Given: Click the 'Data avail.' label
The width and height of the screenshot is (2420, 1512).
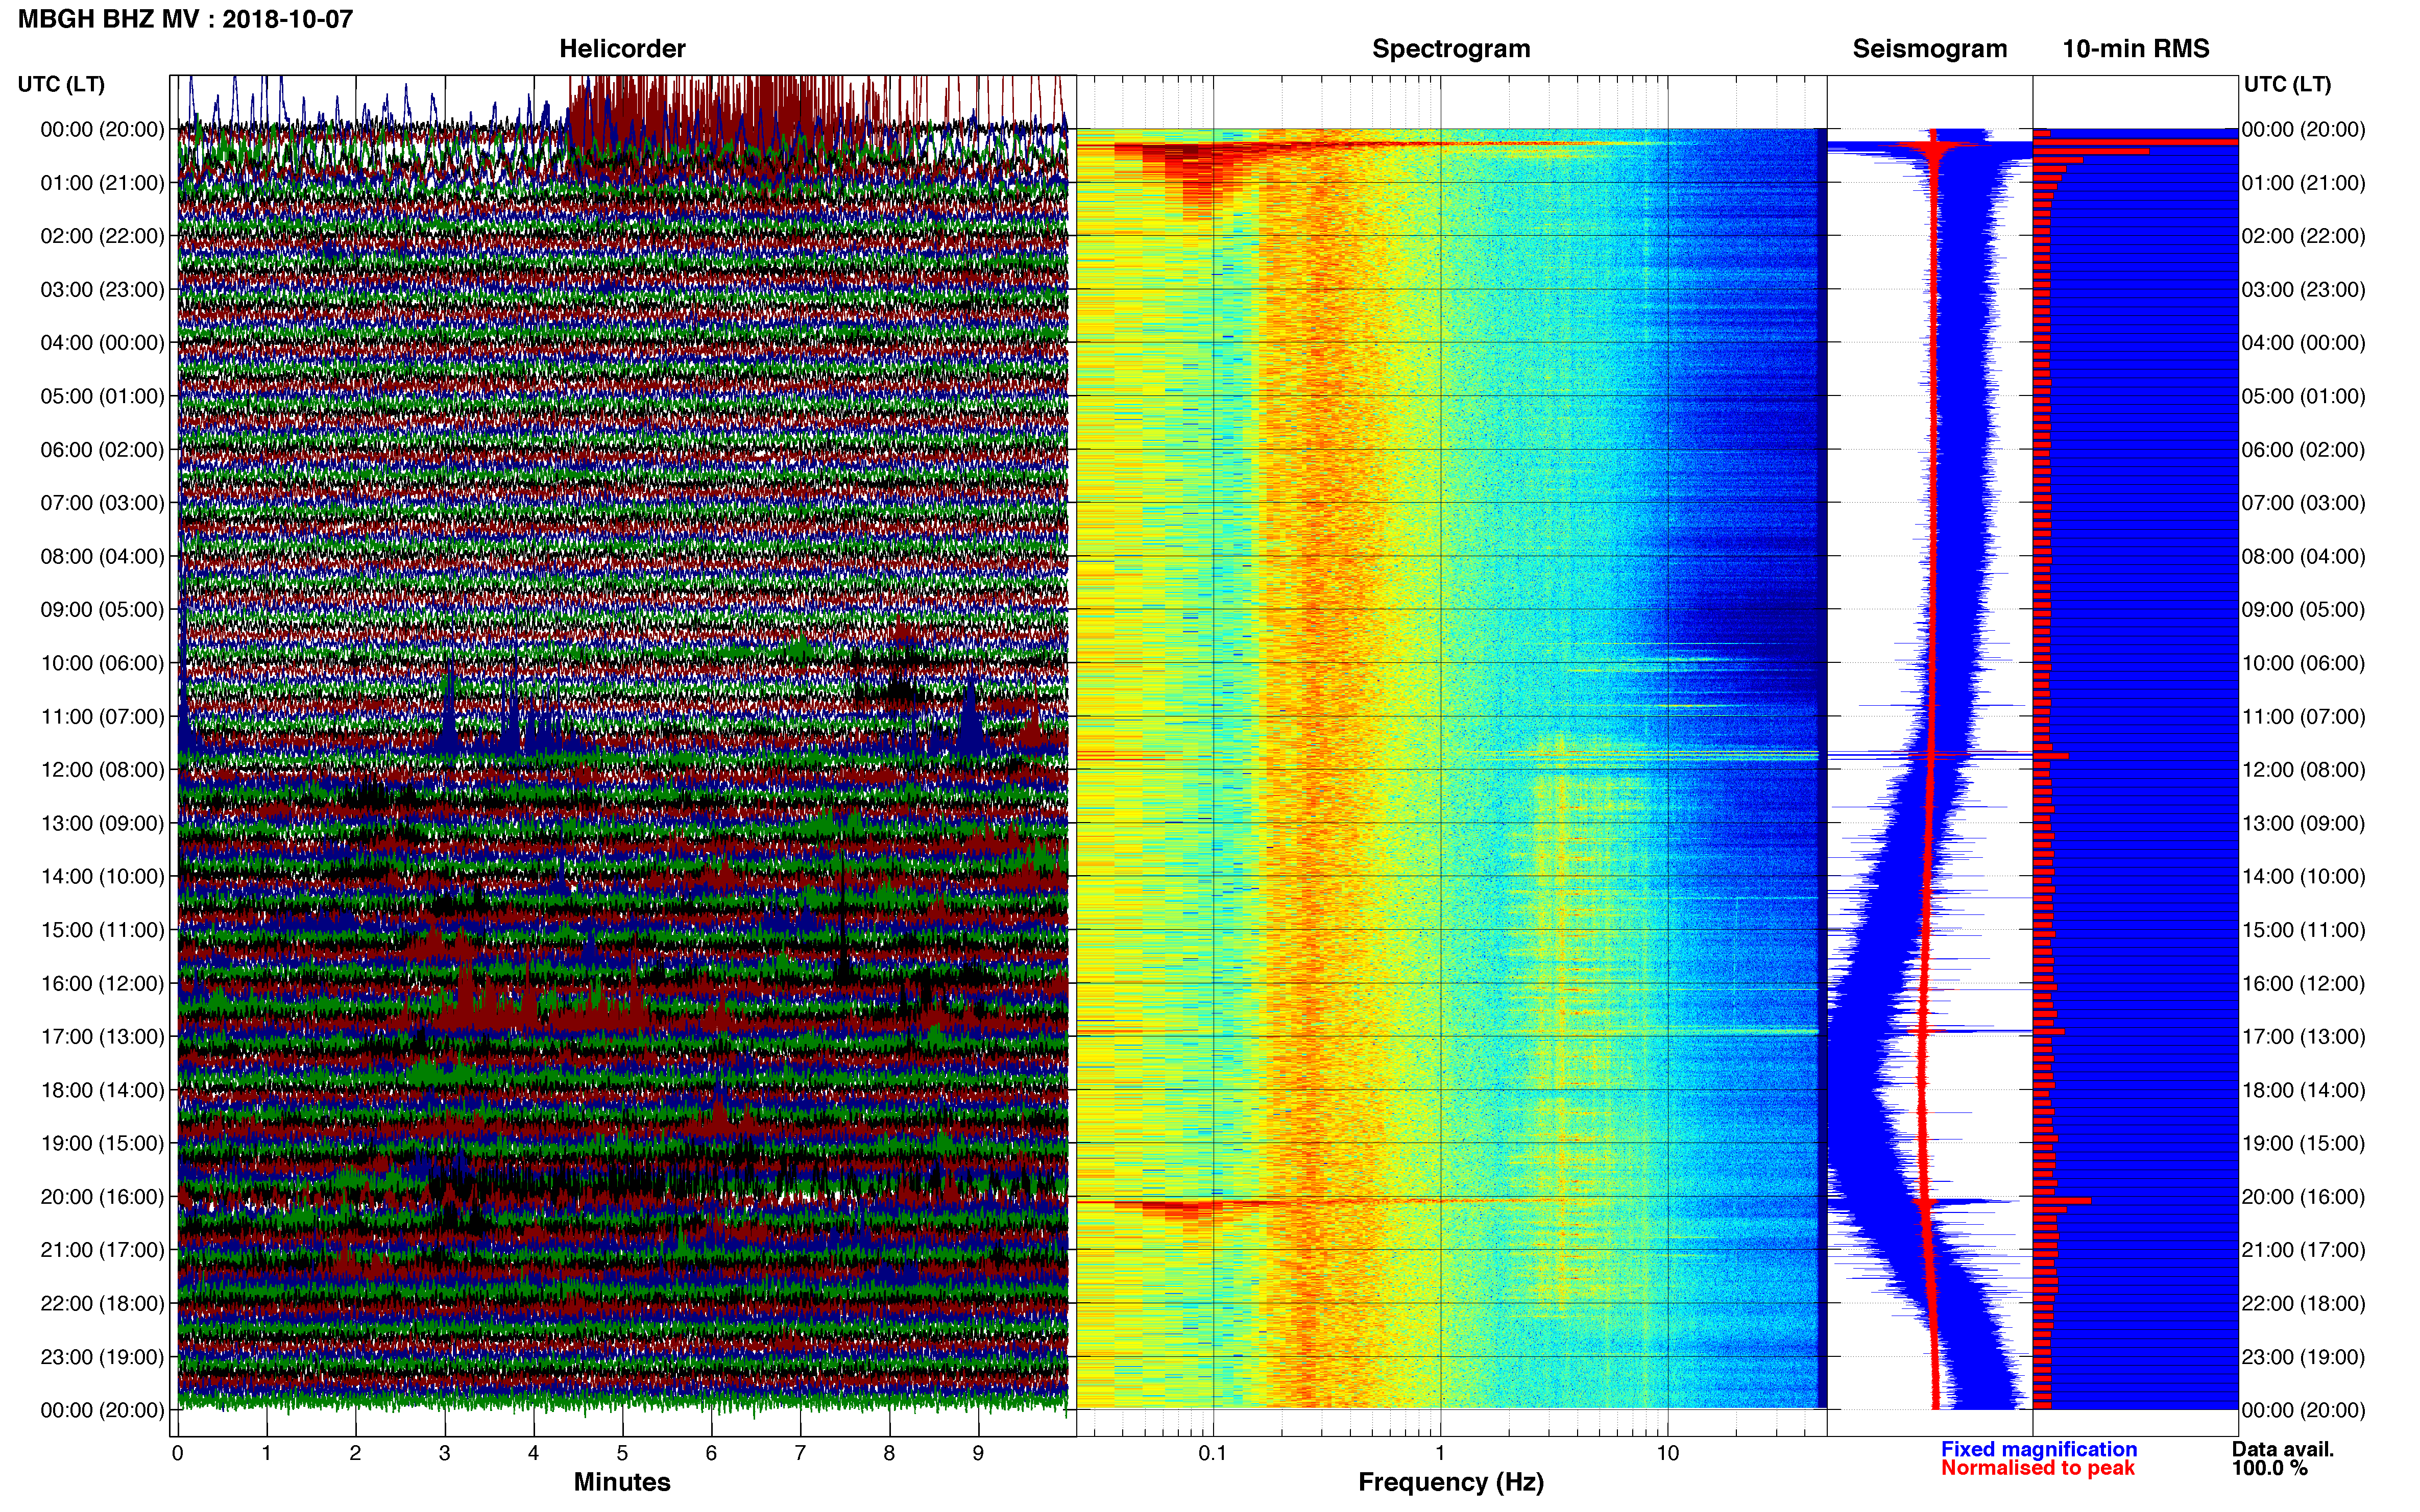Looking at the screenshot, I should point(2283,1449).
